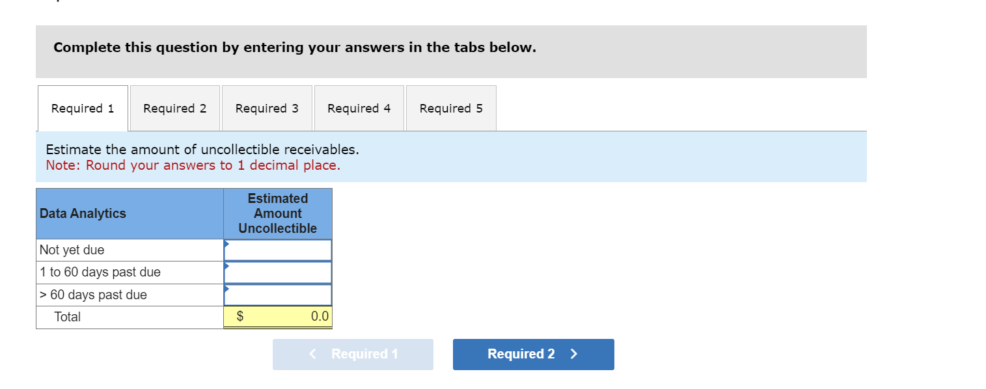986x389 pixels.
Task: Click the forward chevron on Required 2 button
Action: coord(573,354)
